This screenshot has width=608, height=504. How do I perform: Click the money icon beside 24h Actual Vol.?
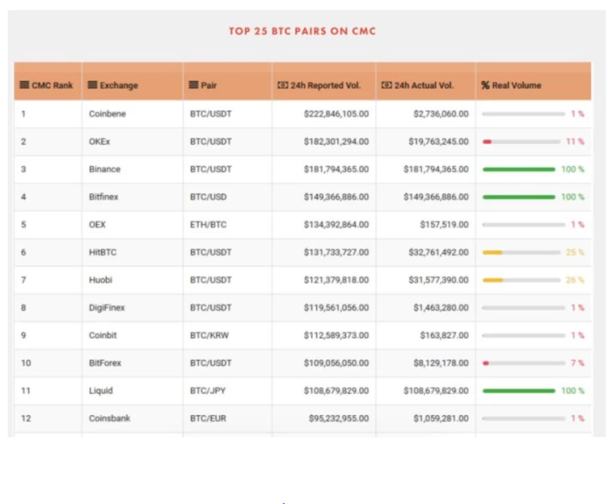tap(386, 85)
